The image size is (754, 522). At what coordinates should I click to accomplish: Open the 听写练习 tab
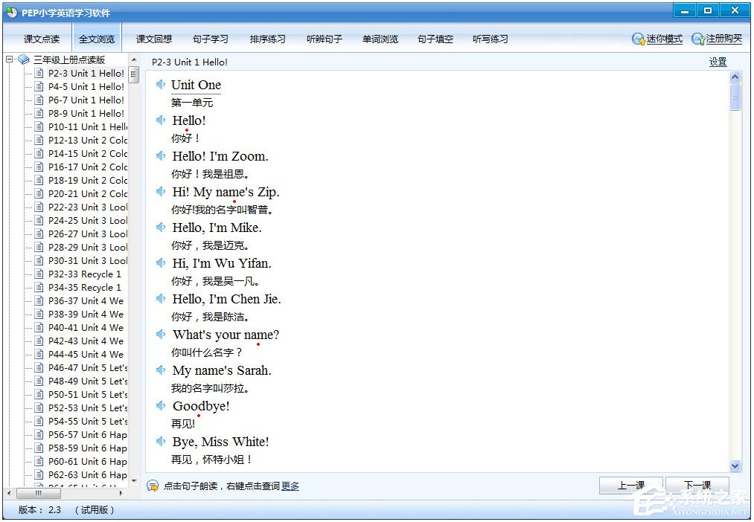(x=490, y=39)
